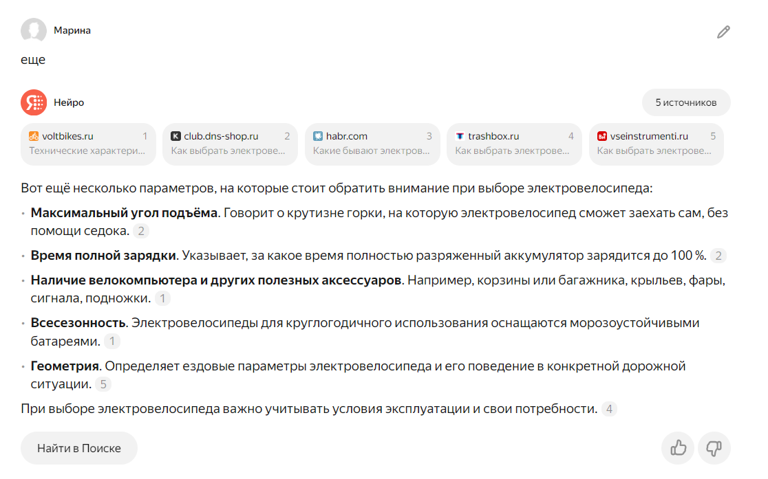
Task: Click the Найти в Поиске button
Action: tap(78, 447)
